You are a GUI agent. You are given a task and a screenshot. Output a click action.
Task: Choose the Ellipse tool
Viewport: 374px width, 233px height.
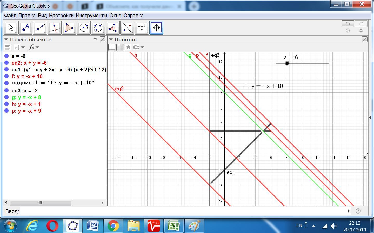[98, 28]
